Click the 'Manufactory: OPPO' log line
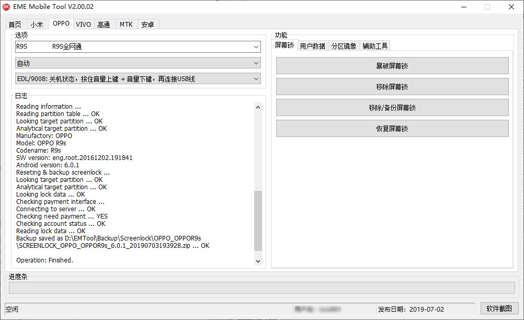The image size is (524, 320). pyautogui.click(x=44, y=136)
